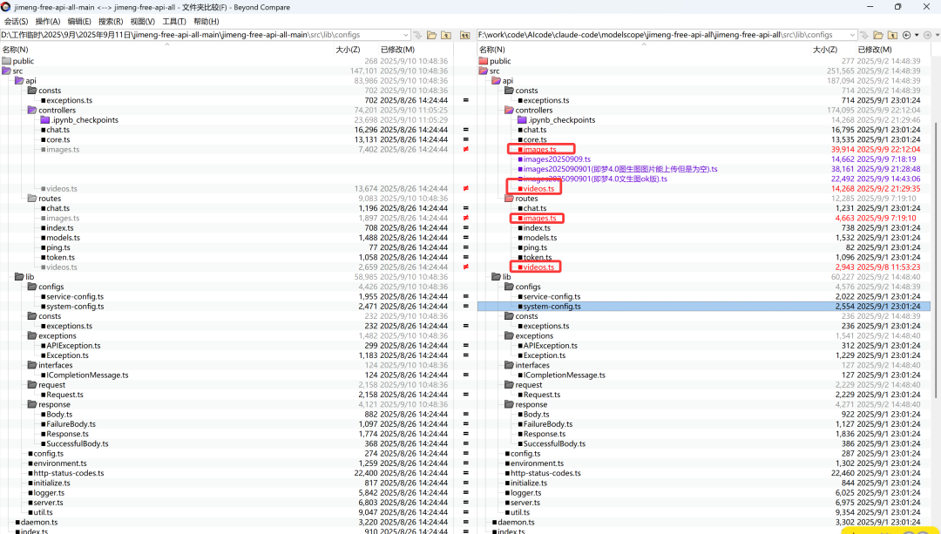Select ICompletionMessage.ts in left pane
This screenshot has width=941, height=534.
(x=88, y=375)
